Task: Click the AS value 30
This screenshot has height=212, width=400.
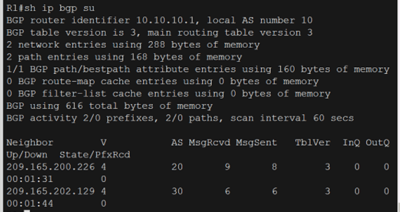Action: 177,191
